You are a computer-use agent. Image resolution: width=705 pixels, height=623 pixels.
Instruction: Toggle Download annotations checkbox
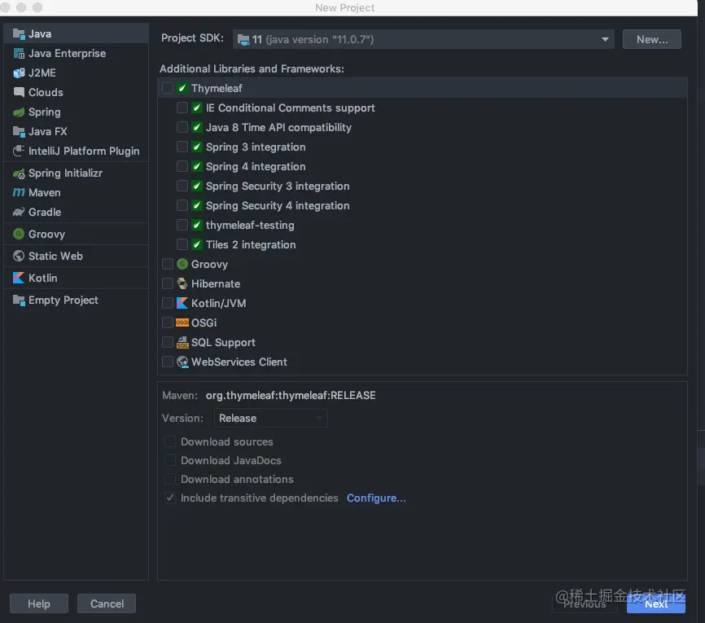pyautogui.click(x=170, y=479)
